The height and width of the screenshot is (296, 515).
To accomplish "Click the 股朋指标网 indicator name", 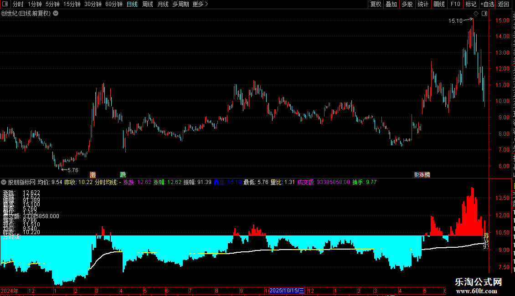I will [22, 182].
